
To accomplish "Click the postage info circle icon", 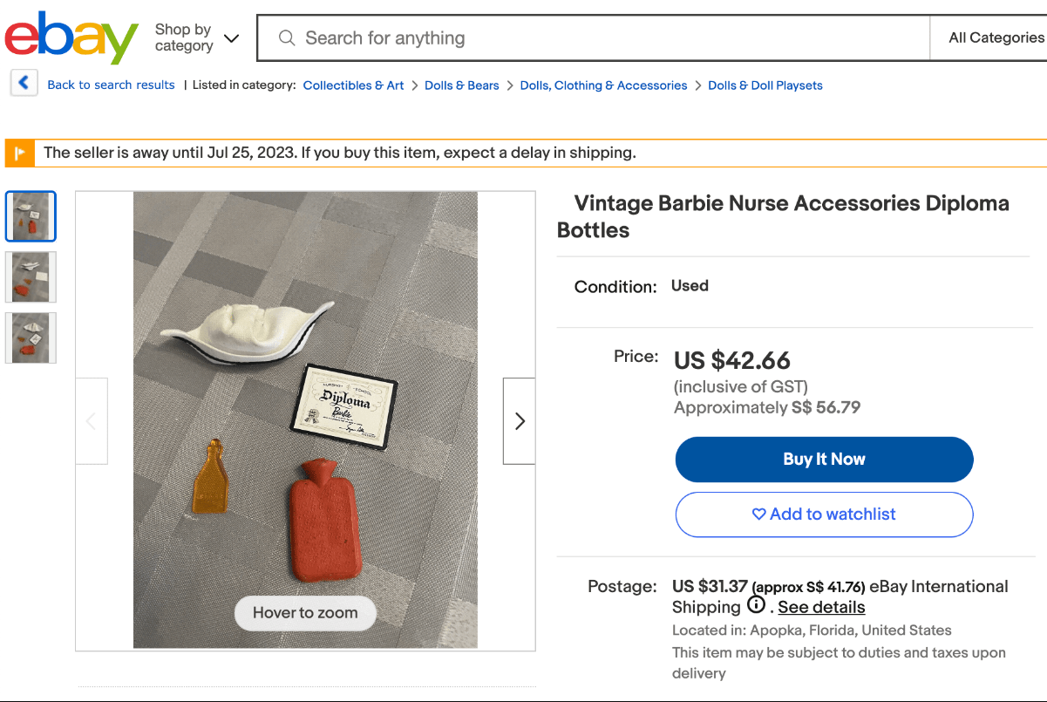I will pos(756,605).
